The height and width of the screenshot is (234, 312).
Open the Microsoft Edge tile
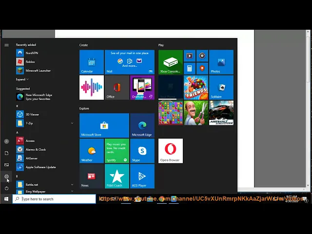coord(142,125)
